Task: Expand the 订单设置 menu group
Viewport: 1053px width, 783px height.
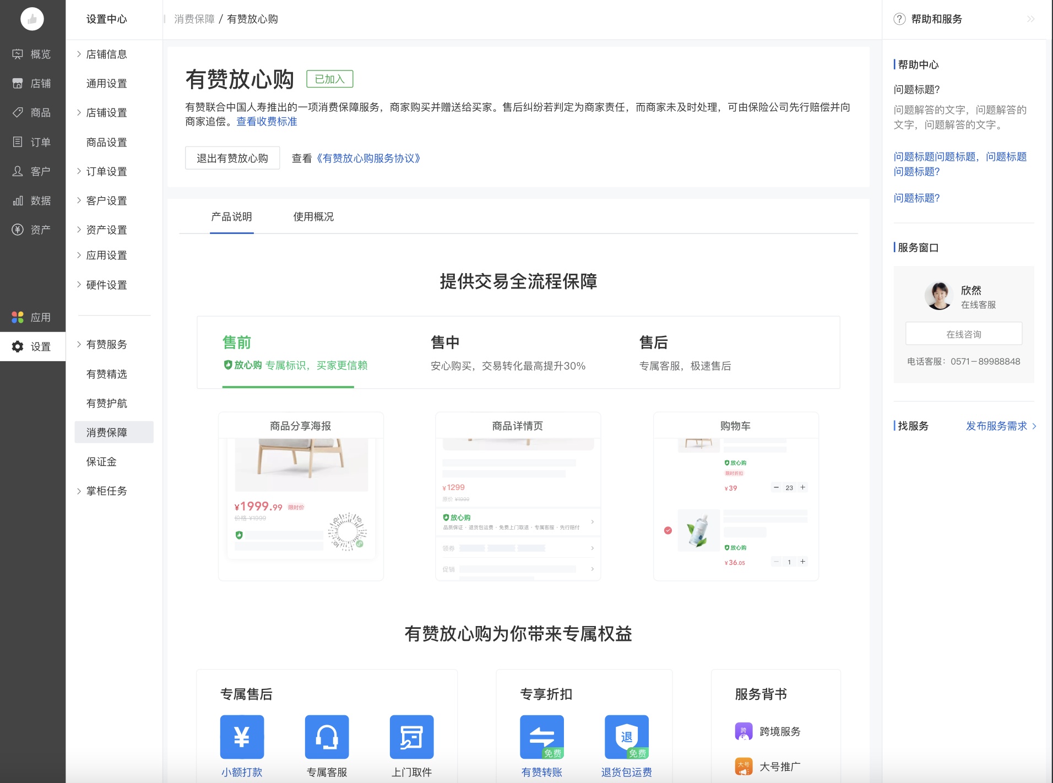Action: coord(79,171)
